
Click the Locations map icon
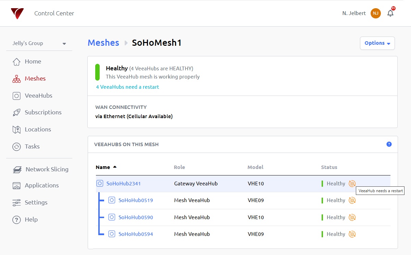click(16, 130)
